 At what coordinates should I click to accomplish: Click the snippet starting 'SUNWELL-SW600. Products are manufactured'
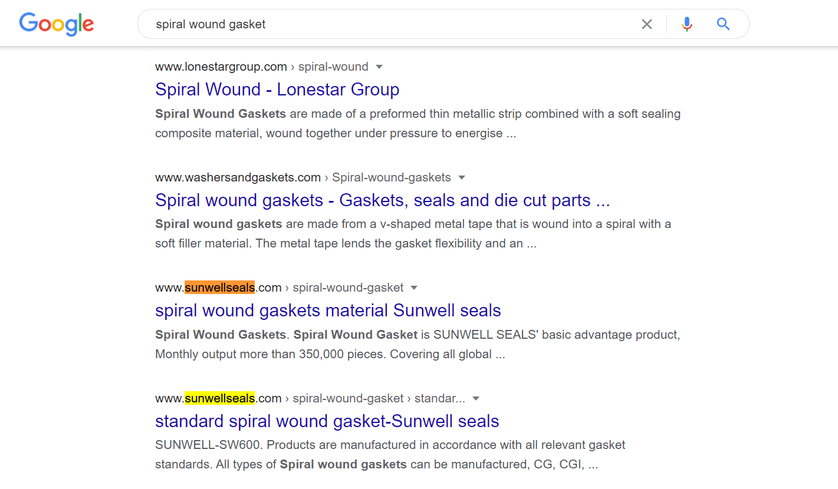point(390,454)
